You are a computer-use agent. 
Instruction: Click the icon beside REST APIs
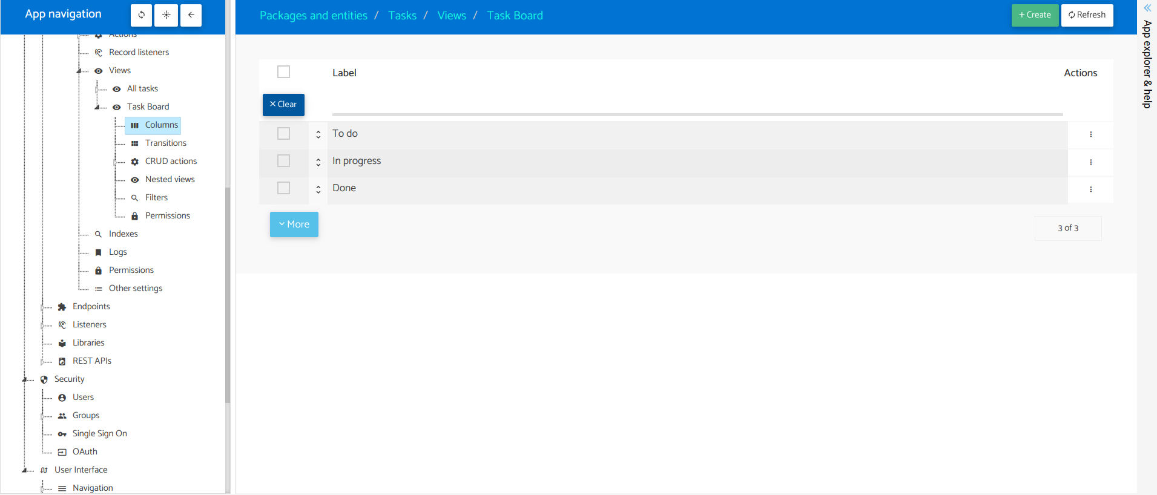[x=62, y=361]
